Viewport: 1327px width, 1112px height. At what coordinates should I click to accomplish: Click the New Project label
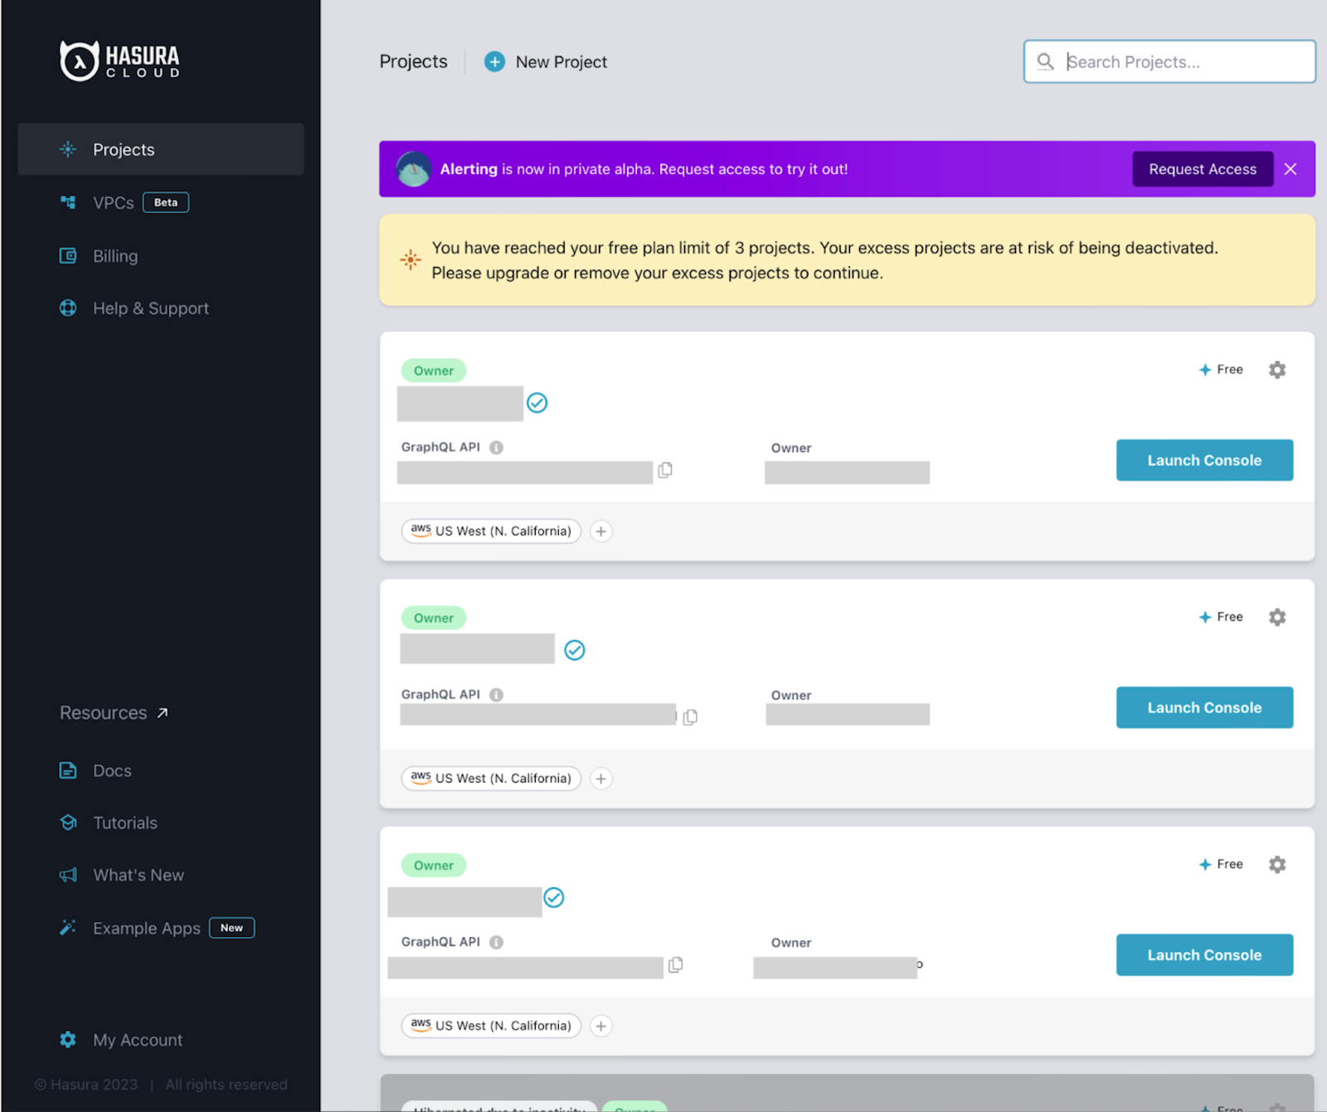[561, 62]
